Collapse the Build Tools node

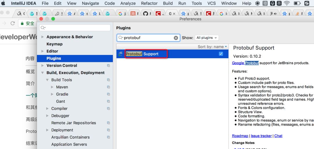47,80
